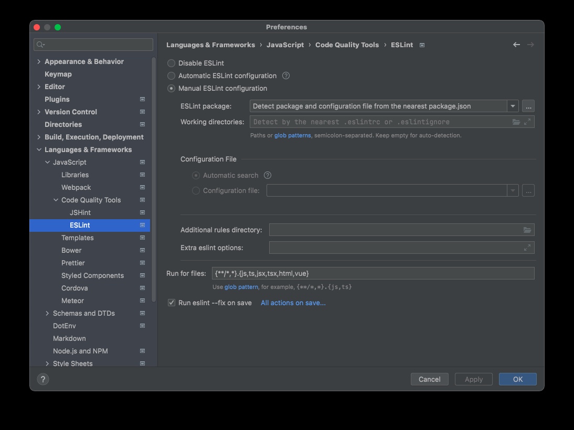Open the ESLint package dropdown
This screenshot has width=574, height=430.
513,106
